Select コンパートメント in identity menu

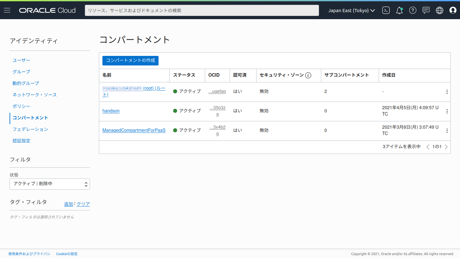click(30, 118)
